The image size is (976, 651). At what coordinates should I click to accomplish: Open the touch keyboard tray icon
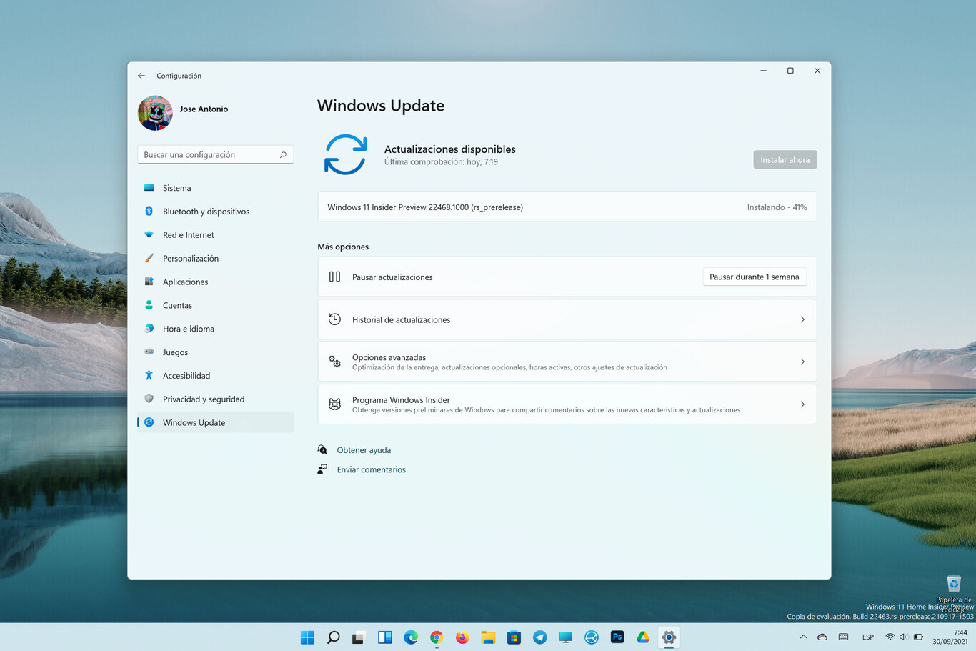click(x=843, y=637)
